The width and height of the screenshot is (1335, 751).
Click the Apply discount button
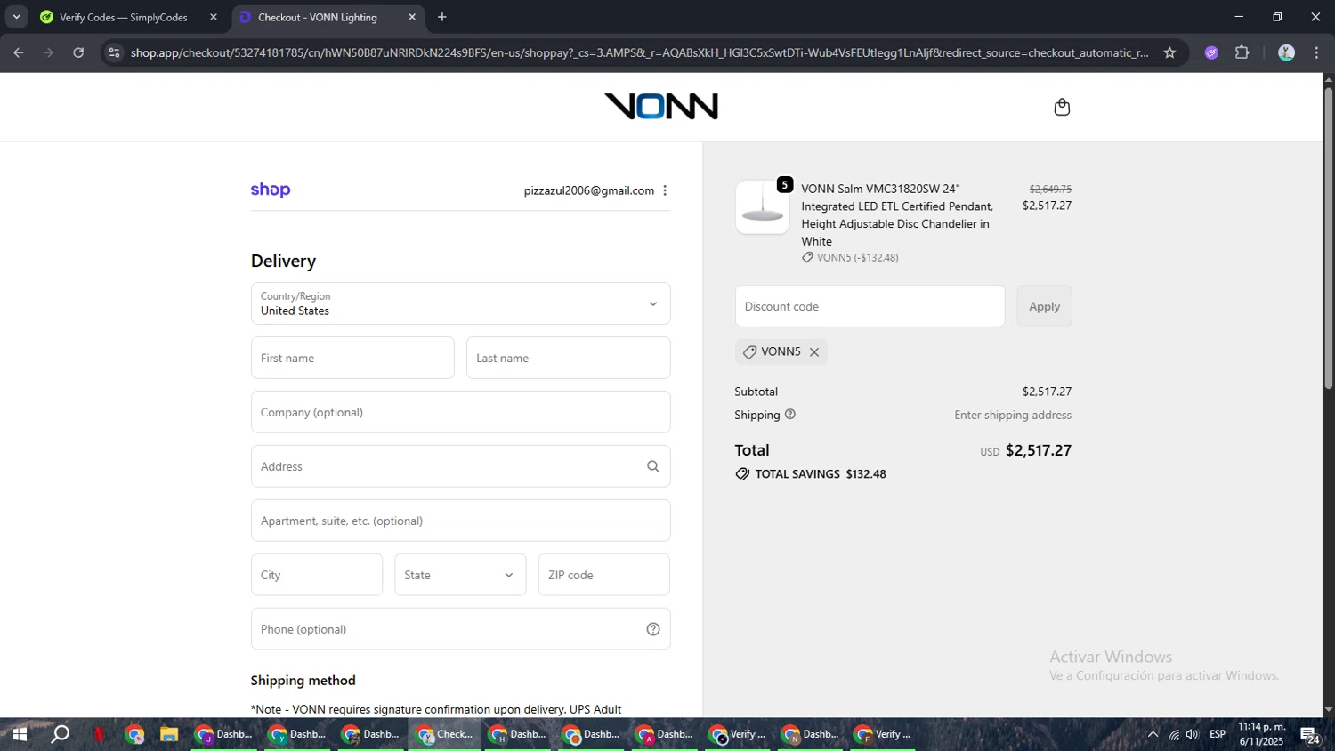point(1044,306)
